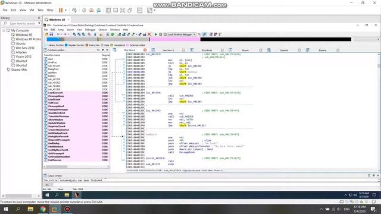Open stretch guest display dropdown
The width and height of the screenshot is (381, 214).
pos(155,10)
